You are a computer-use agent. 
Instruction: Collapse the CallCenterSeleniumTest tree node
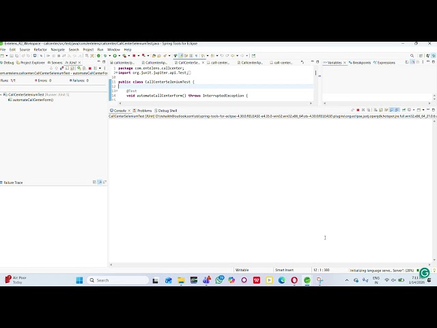(x=5, y=94)
